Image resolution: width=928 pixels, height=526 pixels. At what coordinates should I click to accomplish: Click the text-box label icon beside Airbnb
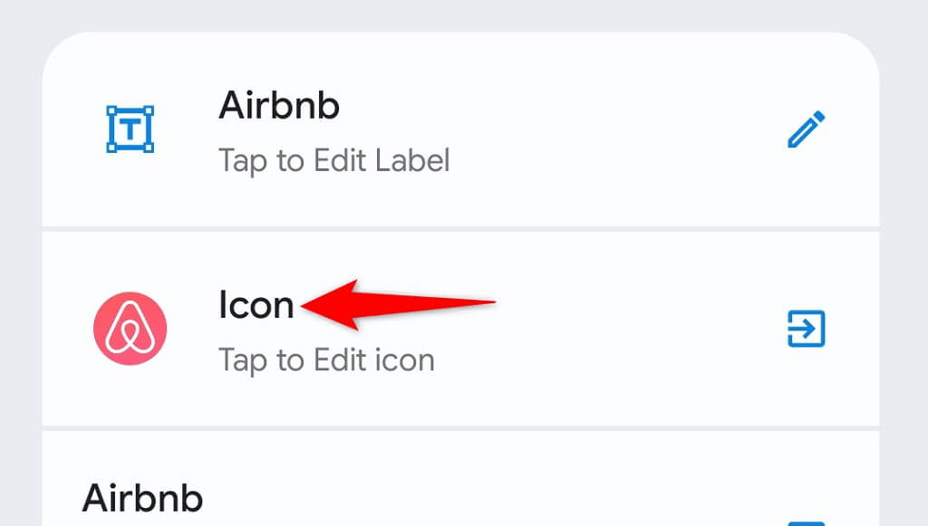click(130, 129)
